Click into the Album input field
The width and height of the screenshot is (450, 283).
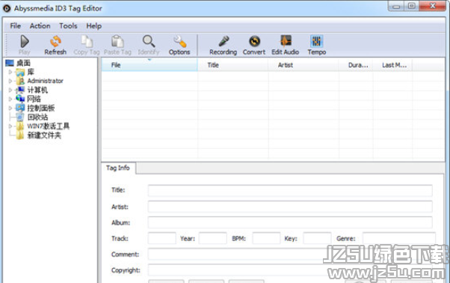(x=290, y=222)
